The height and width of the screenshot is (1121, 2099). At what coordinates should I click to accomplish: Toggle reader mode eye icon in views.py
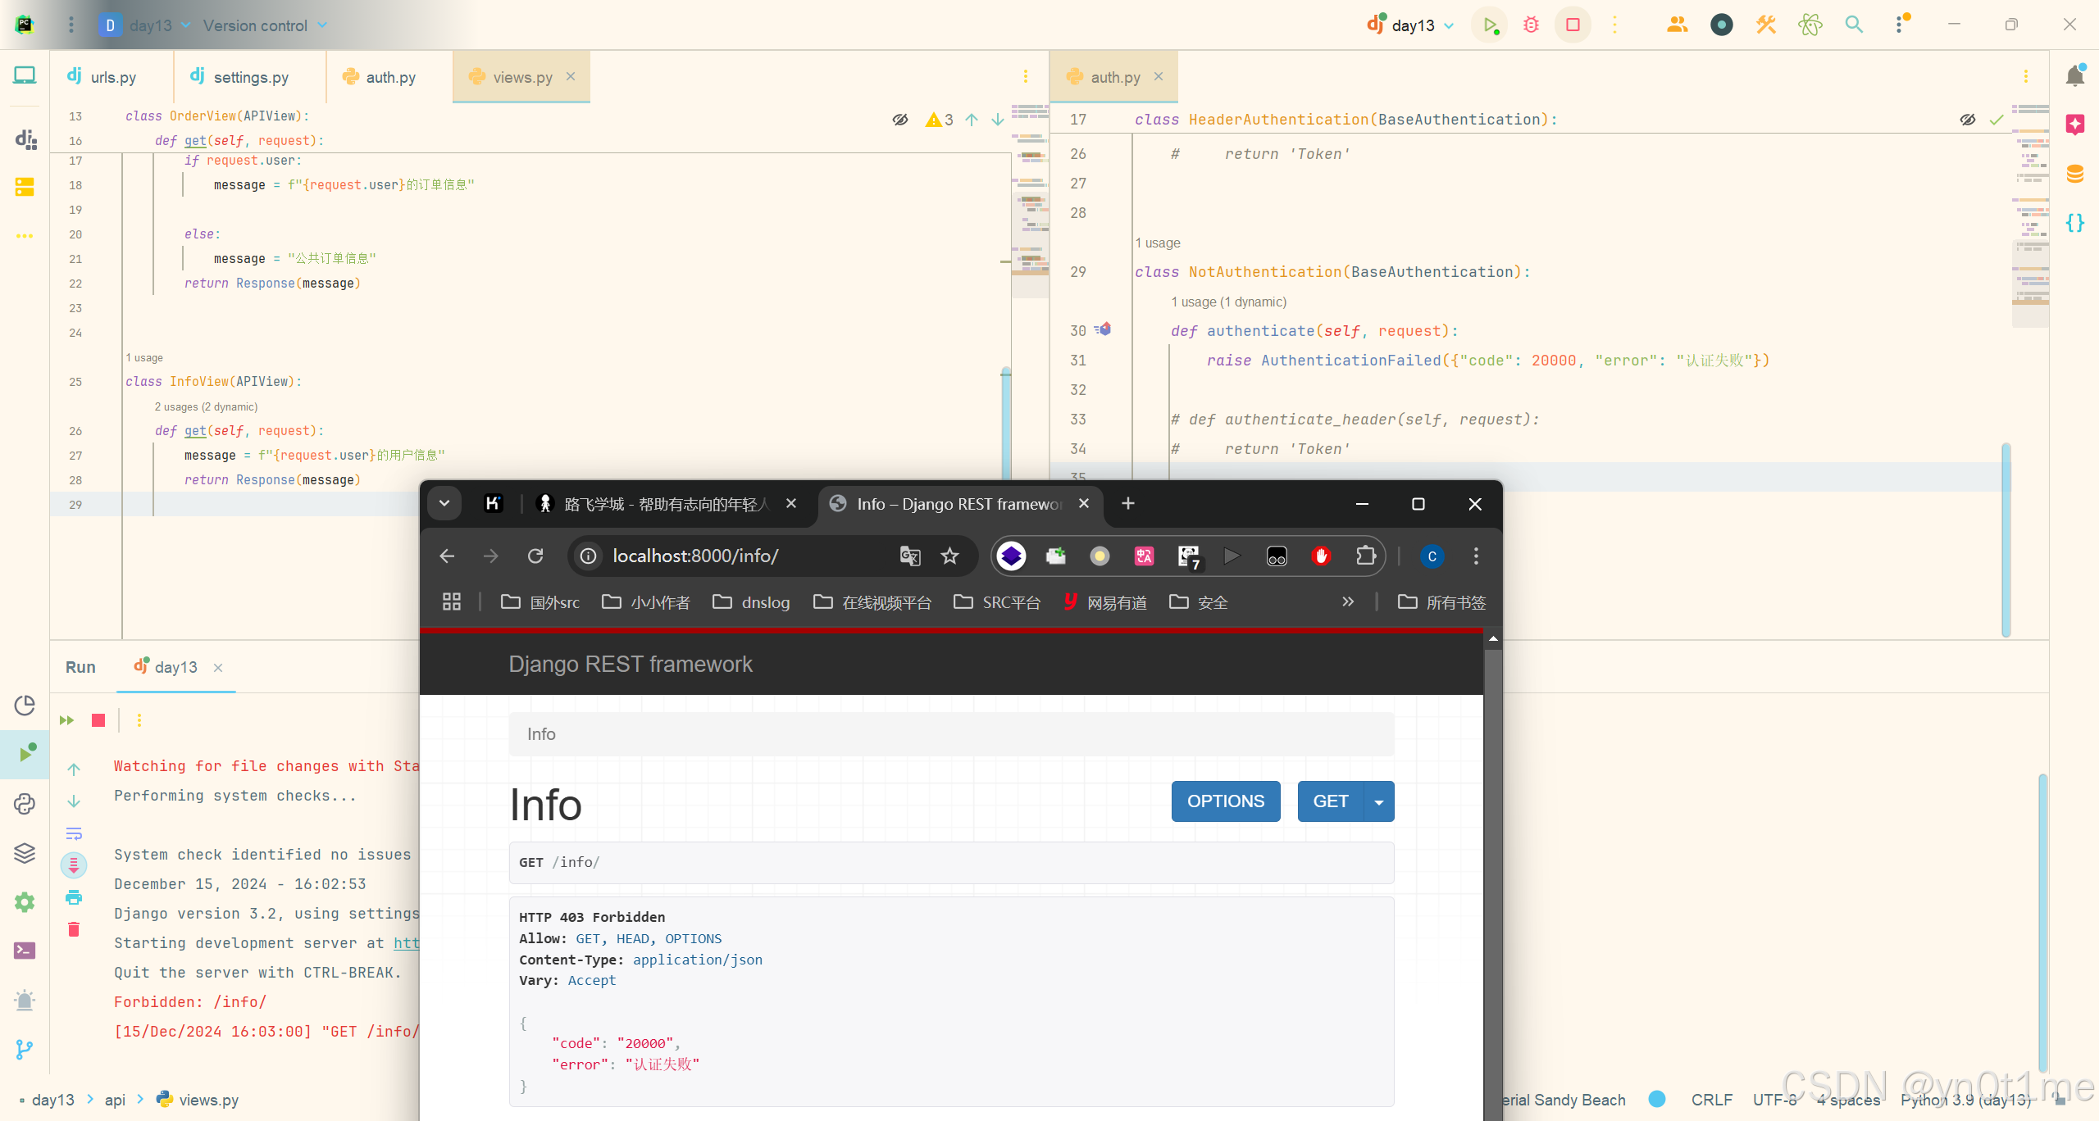900,120
